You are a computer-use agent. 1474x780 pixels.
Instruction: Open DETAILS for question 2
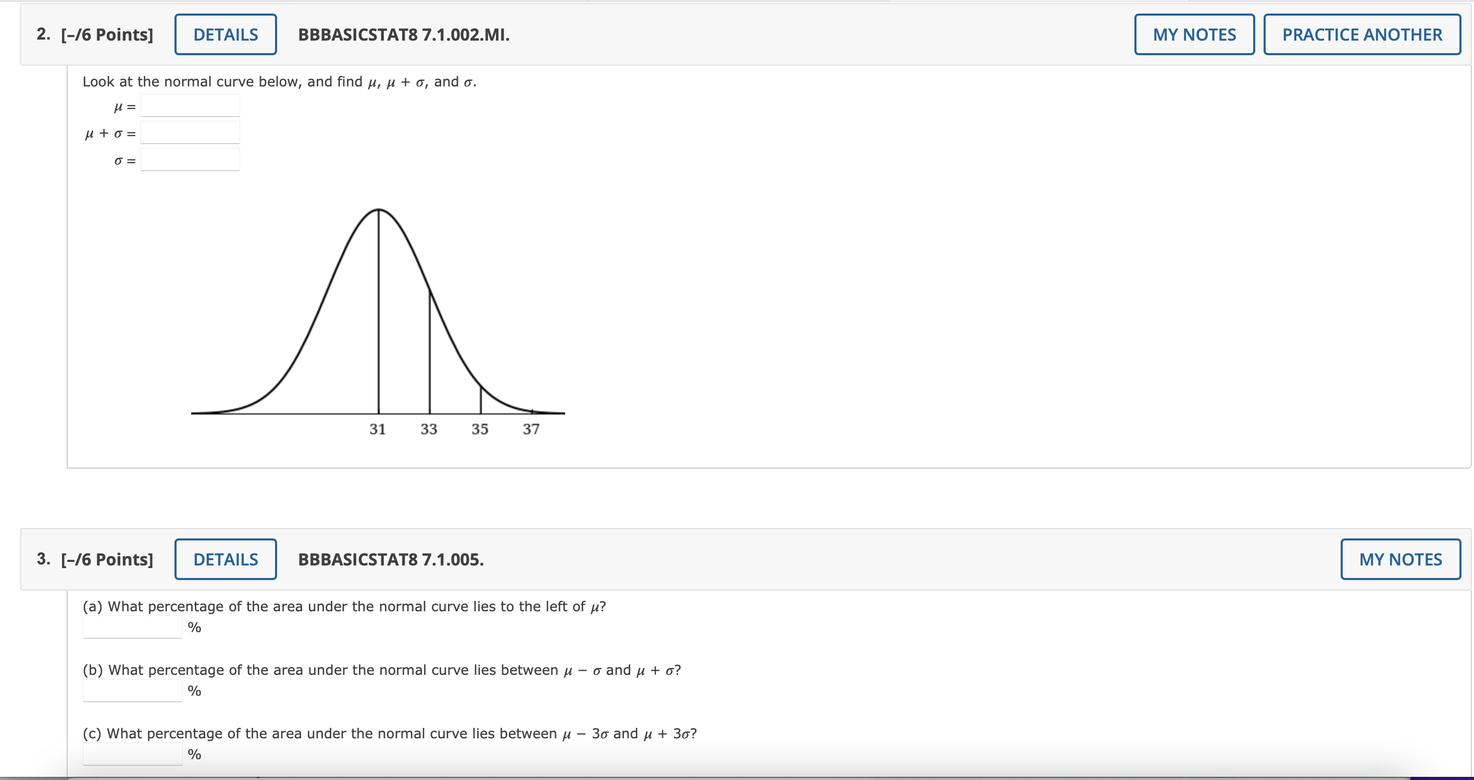(226, 34)
